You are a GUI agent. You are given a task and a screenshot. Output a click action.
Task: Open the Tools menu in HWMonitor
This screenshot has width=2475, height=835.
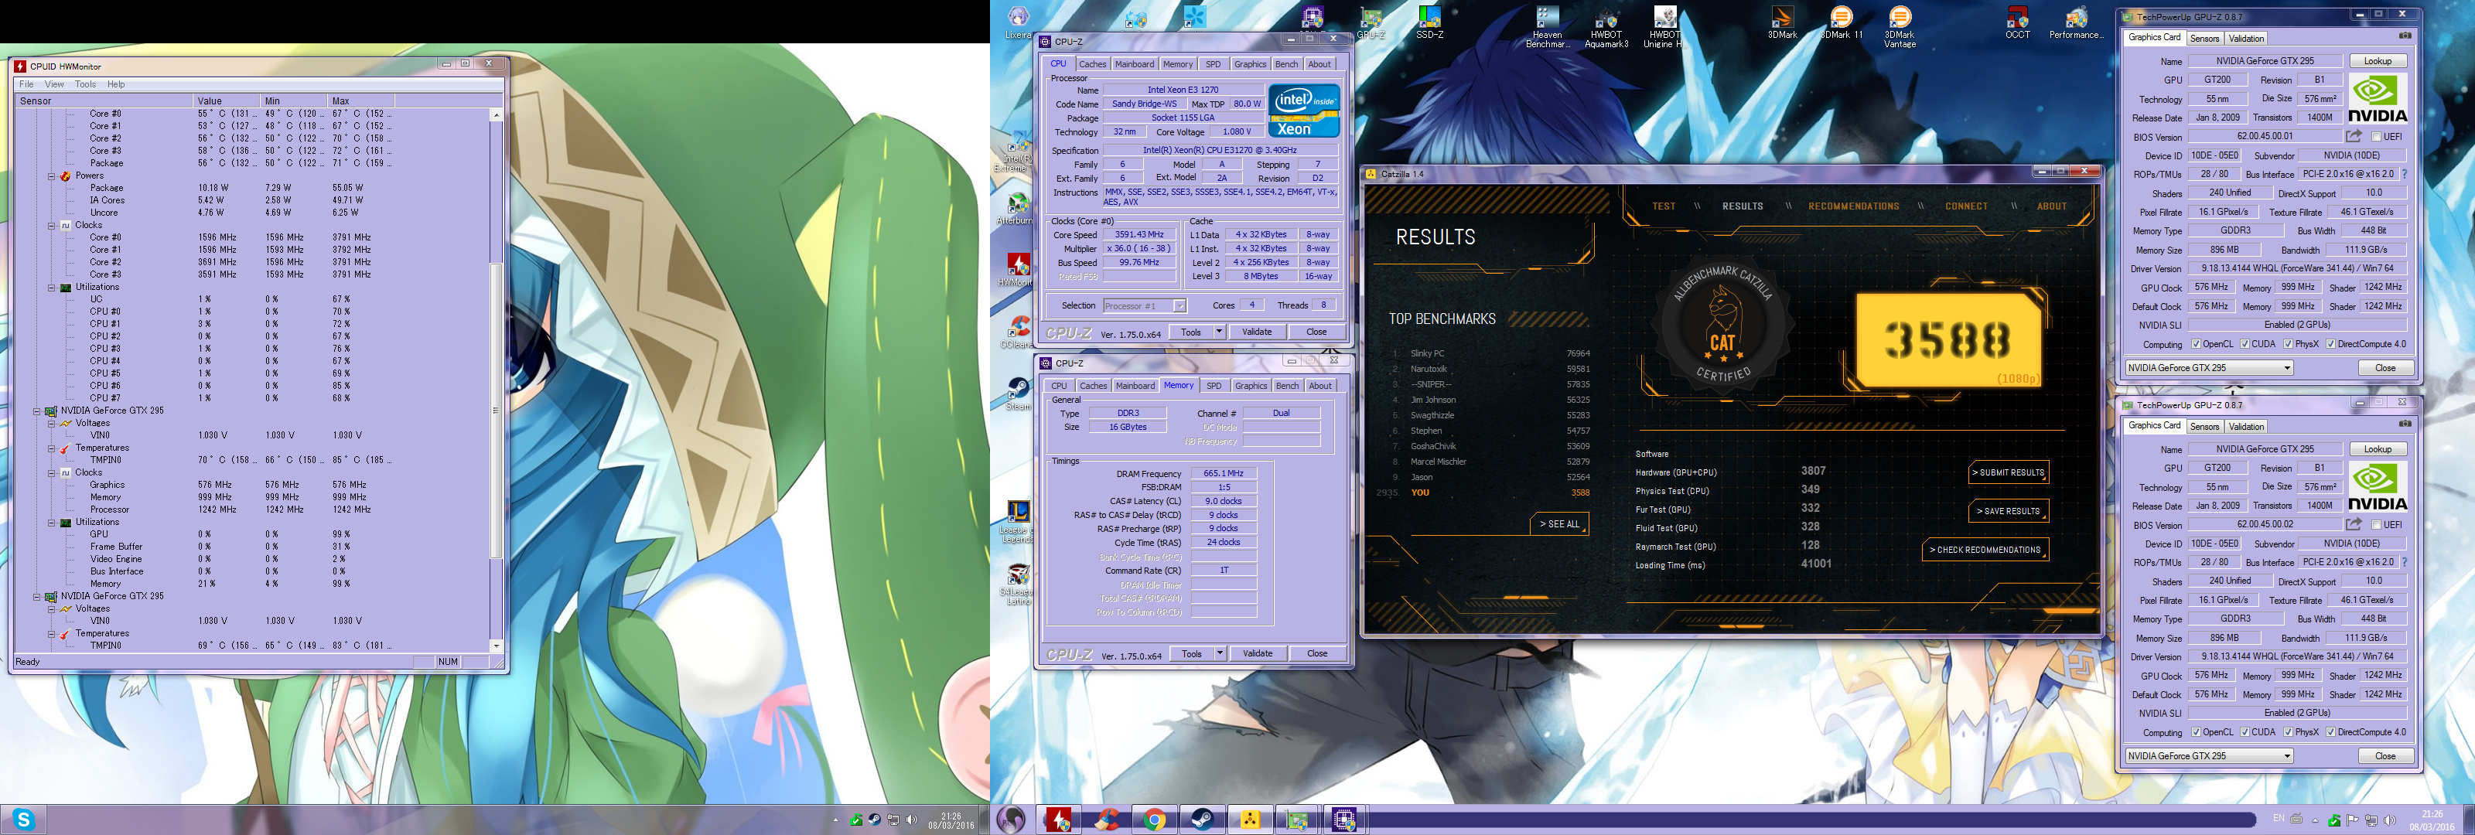[x=86, y=84]
